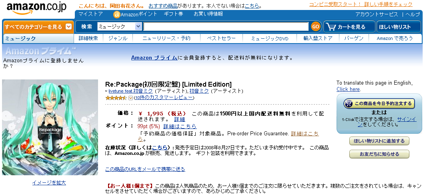Select Amazon で売ろう in navigation
423x196 pixels.
pos(395,38)
